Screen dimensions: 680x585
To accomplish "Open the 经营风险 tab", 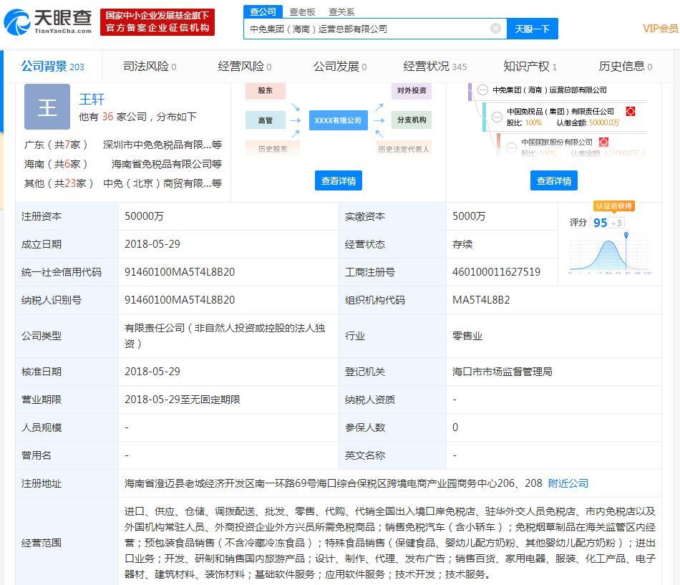I will click(x=245, y=67).
